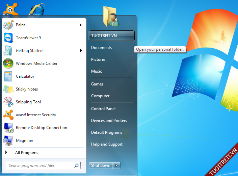This screenshot has width=238, height=176.
Task: Open the Calculator icon
Action: coord(8,76)
